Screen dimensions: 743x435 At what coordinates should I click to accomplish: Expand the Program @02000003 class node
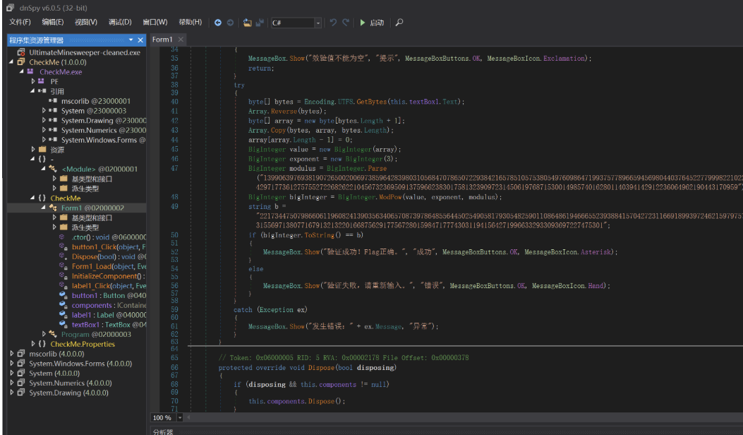click(44, 334)
